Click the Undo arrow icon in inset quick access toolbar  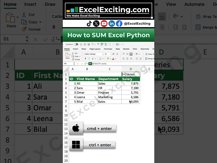pyautogui.click(x=92, y=44)
